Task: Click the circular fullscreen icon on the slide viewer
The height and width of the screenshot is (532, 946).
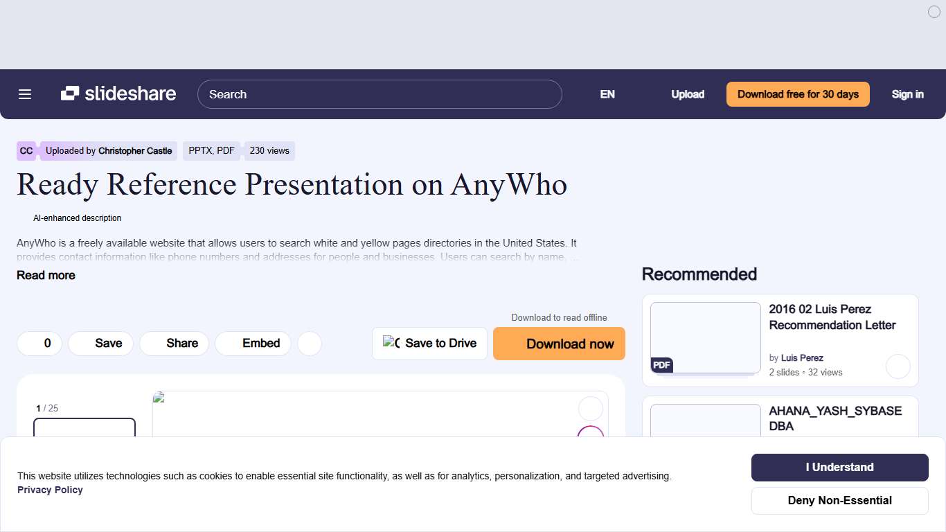Action: pyautogui.click(x=590, y=409)
